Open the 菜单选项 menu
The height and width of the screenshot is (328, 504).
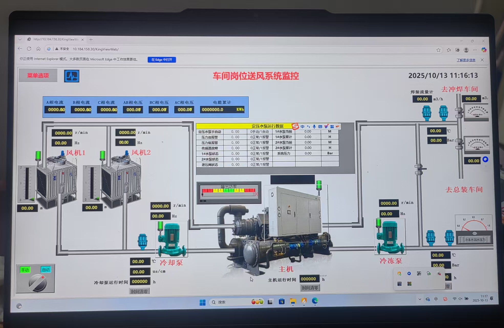click(x=38, y=76)
